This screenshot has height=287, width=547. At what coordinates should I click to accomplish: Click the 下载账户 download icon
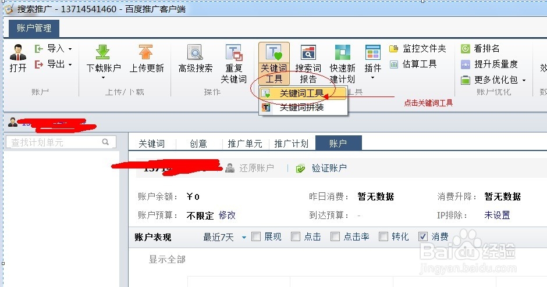[102, 52]
